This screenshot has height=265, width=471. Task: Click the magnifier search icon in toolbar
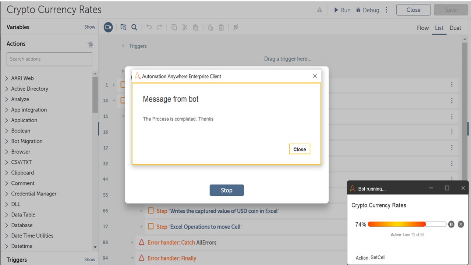point(134,27)
